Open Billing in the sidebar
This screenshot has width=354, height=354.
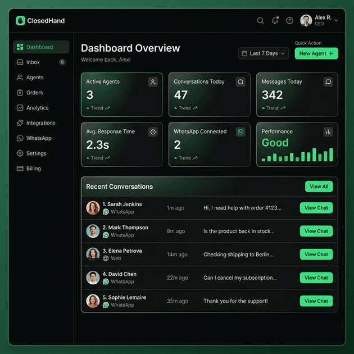click(x=41, y=169)
